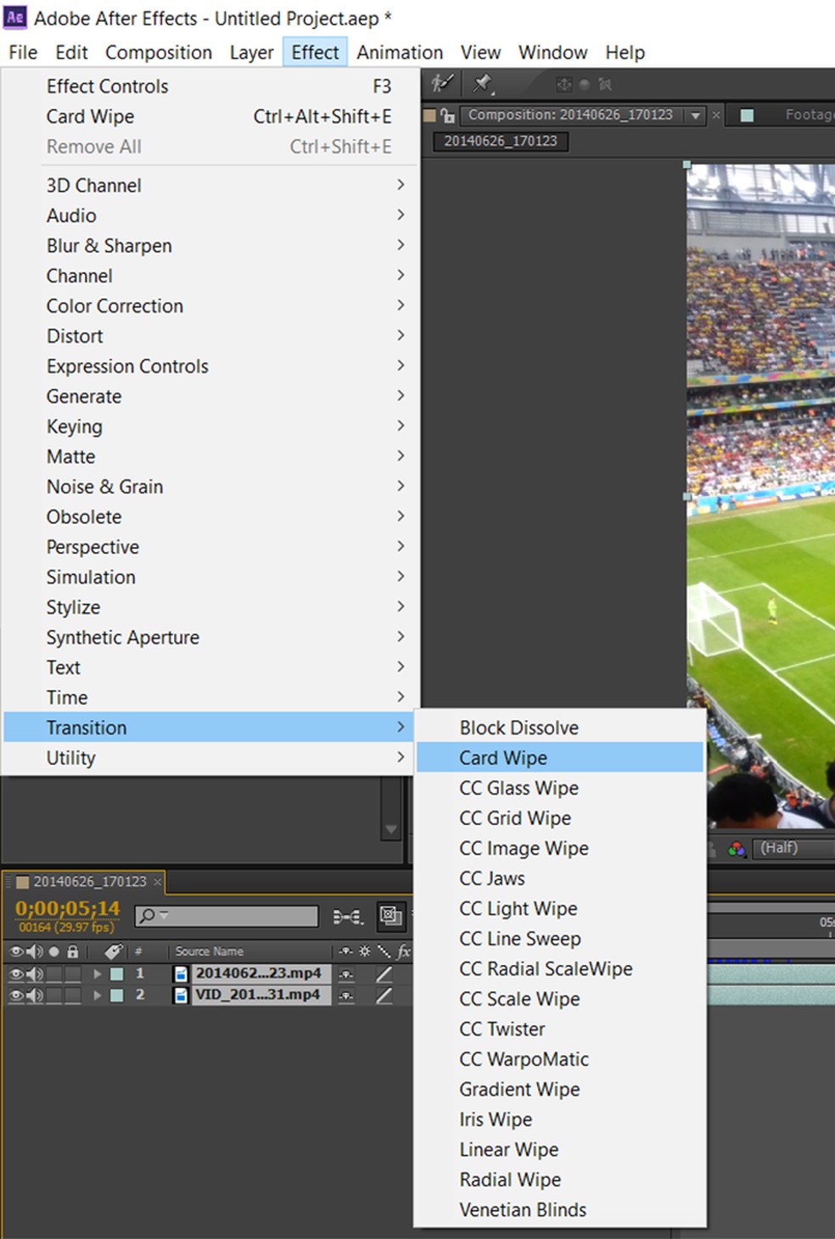Expand layer 2 properties triangle

coord(98,995)
